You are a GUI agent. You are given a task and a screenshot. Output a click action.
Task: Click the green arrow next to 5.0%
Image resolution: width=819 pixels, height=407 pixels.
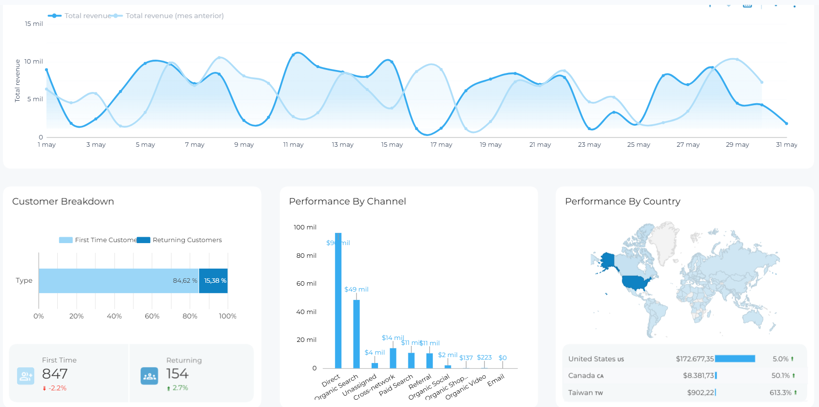(x=792, y=359)
